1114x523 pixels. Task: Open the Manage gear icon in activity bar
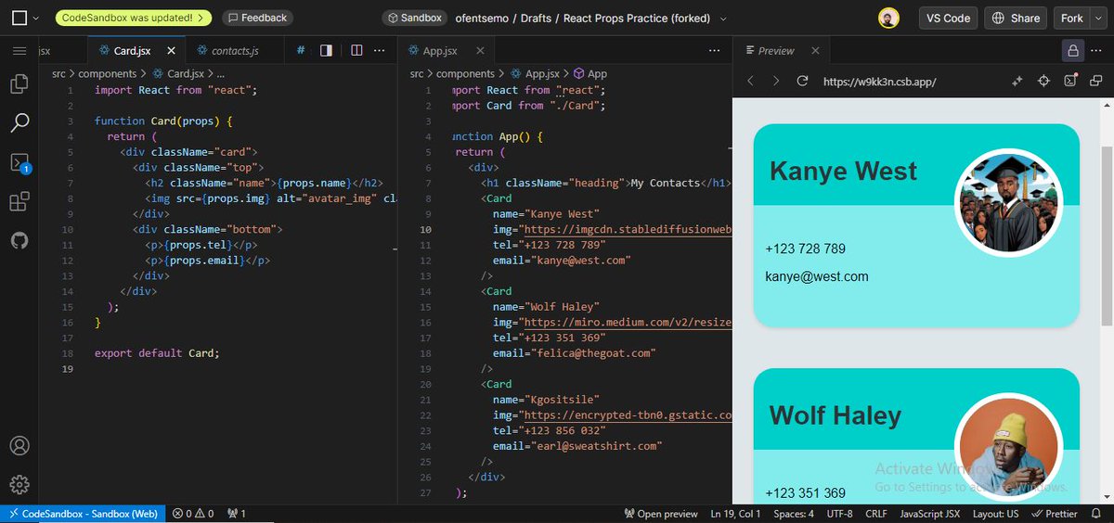pyautogui.click(x=19, y=484)
